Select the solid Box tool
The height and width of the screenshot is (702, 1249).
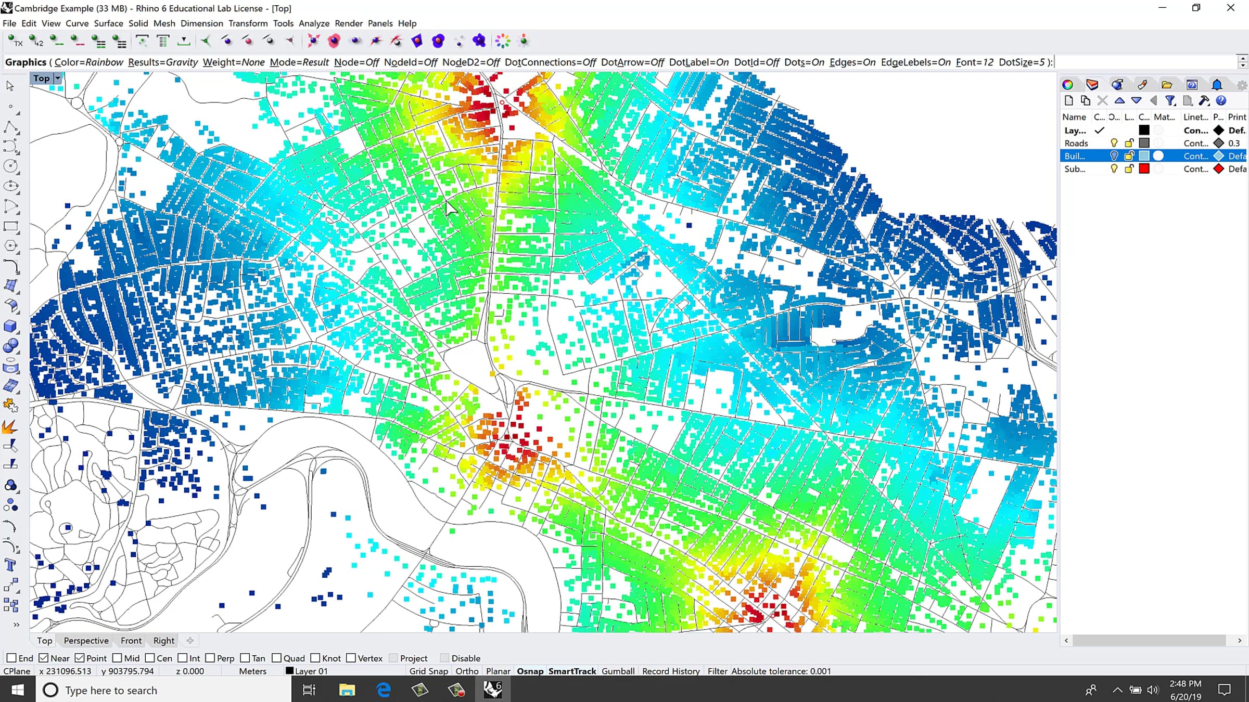point(11,326)
